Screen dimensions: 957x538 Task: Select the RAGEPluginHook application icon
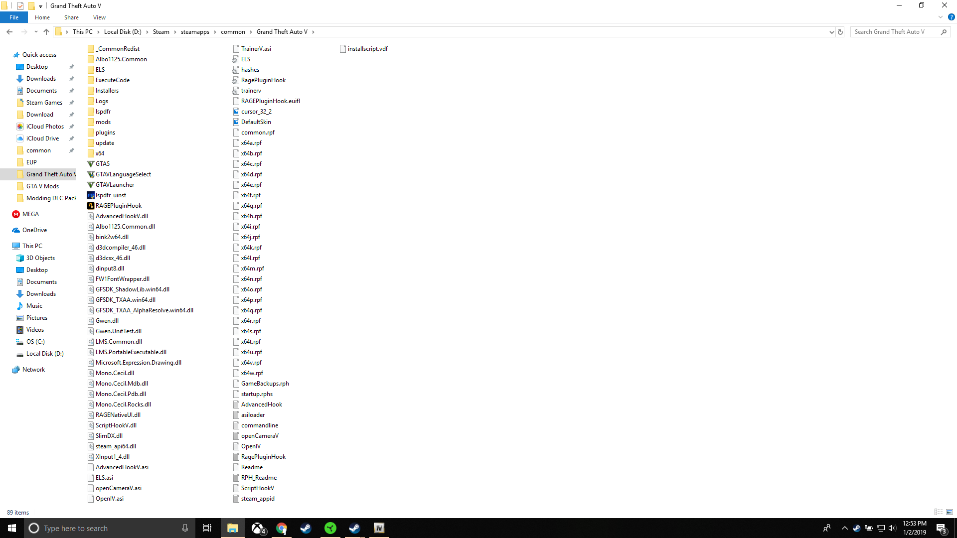point(91,206)
